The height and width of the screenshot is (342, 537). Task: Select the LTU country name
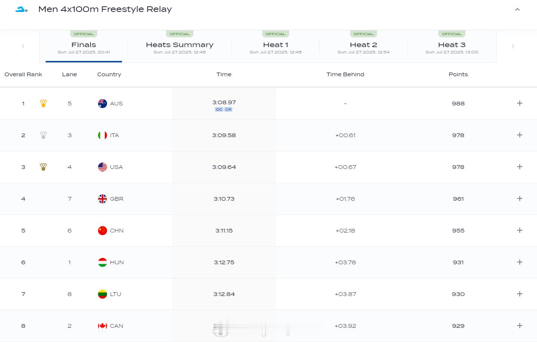116,294
